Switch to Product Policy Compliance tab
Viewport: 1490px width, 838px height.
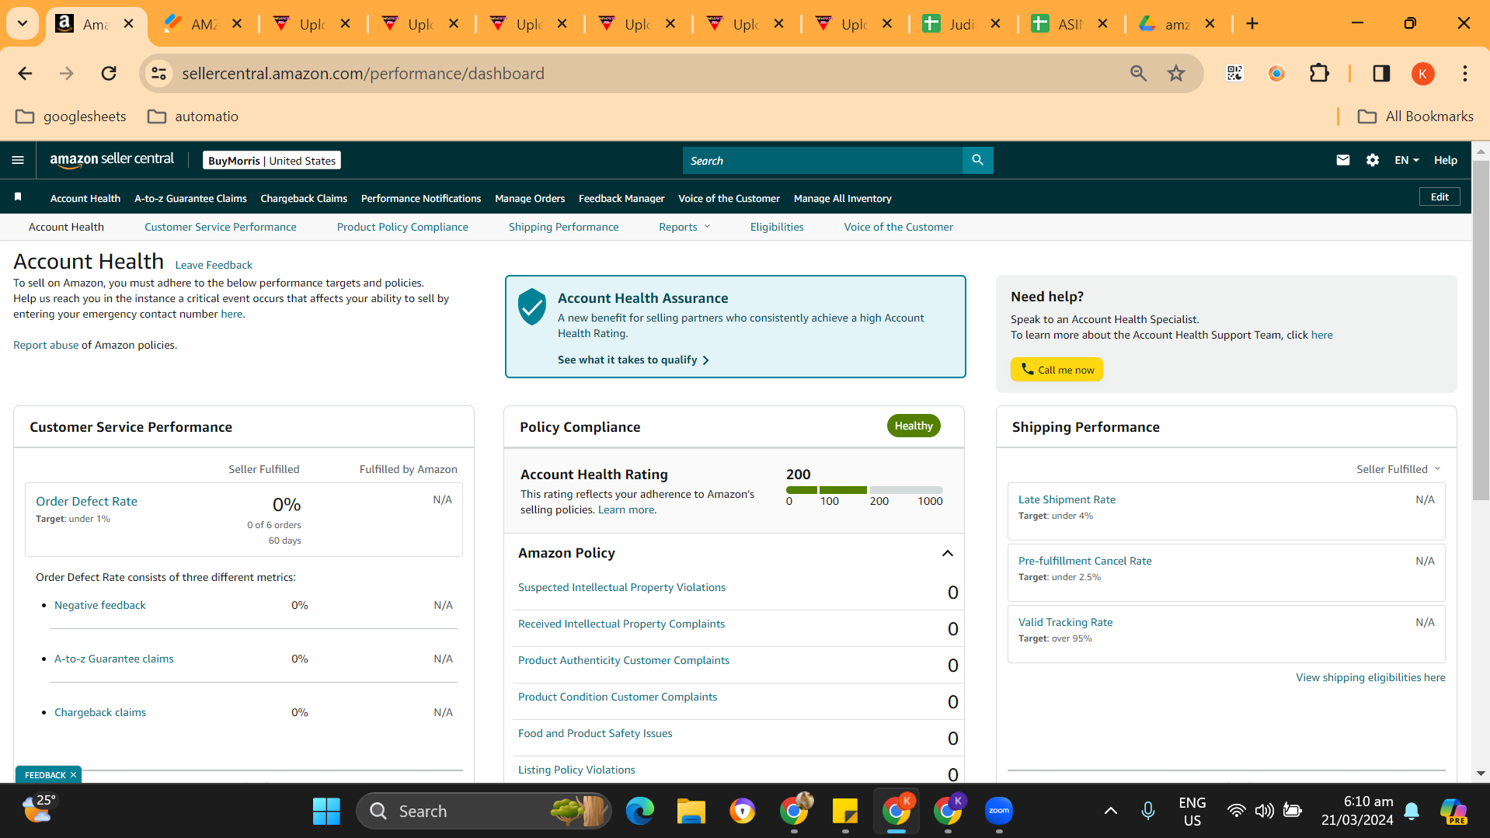(402, 227)
